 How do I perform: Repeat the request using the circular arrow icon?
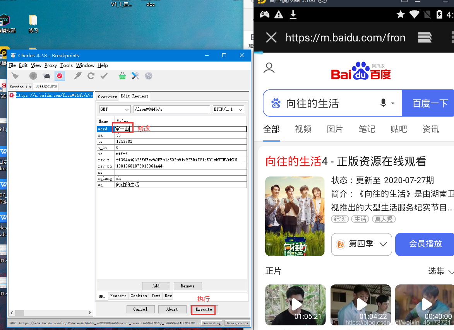[91, 76]
